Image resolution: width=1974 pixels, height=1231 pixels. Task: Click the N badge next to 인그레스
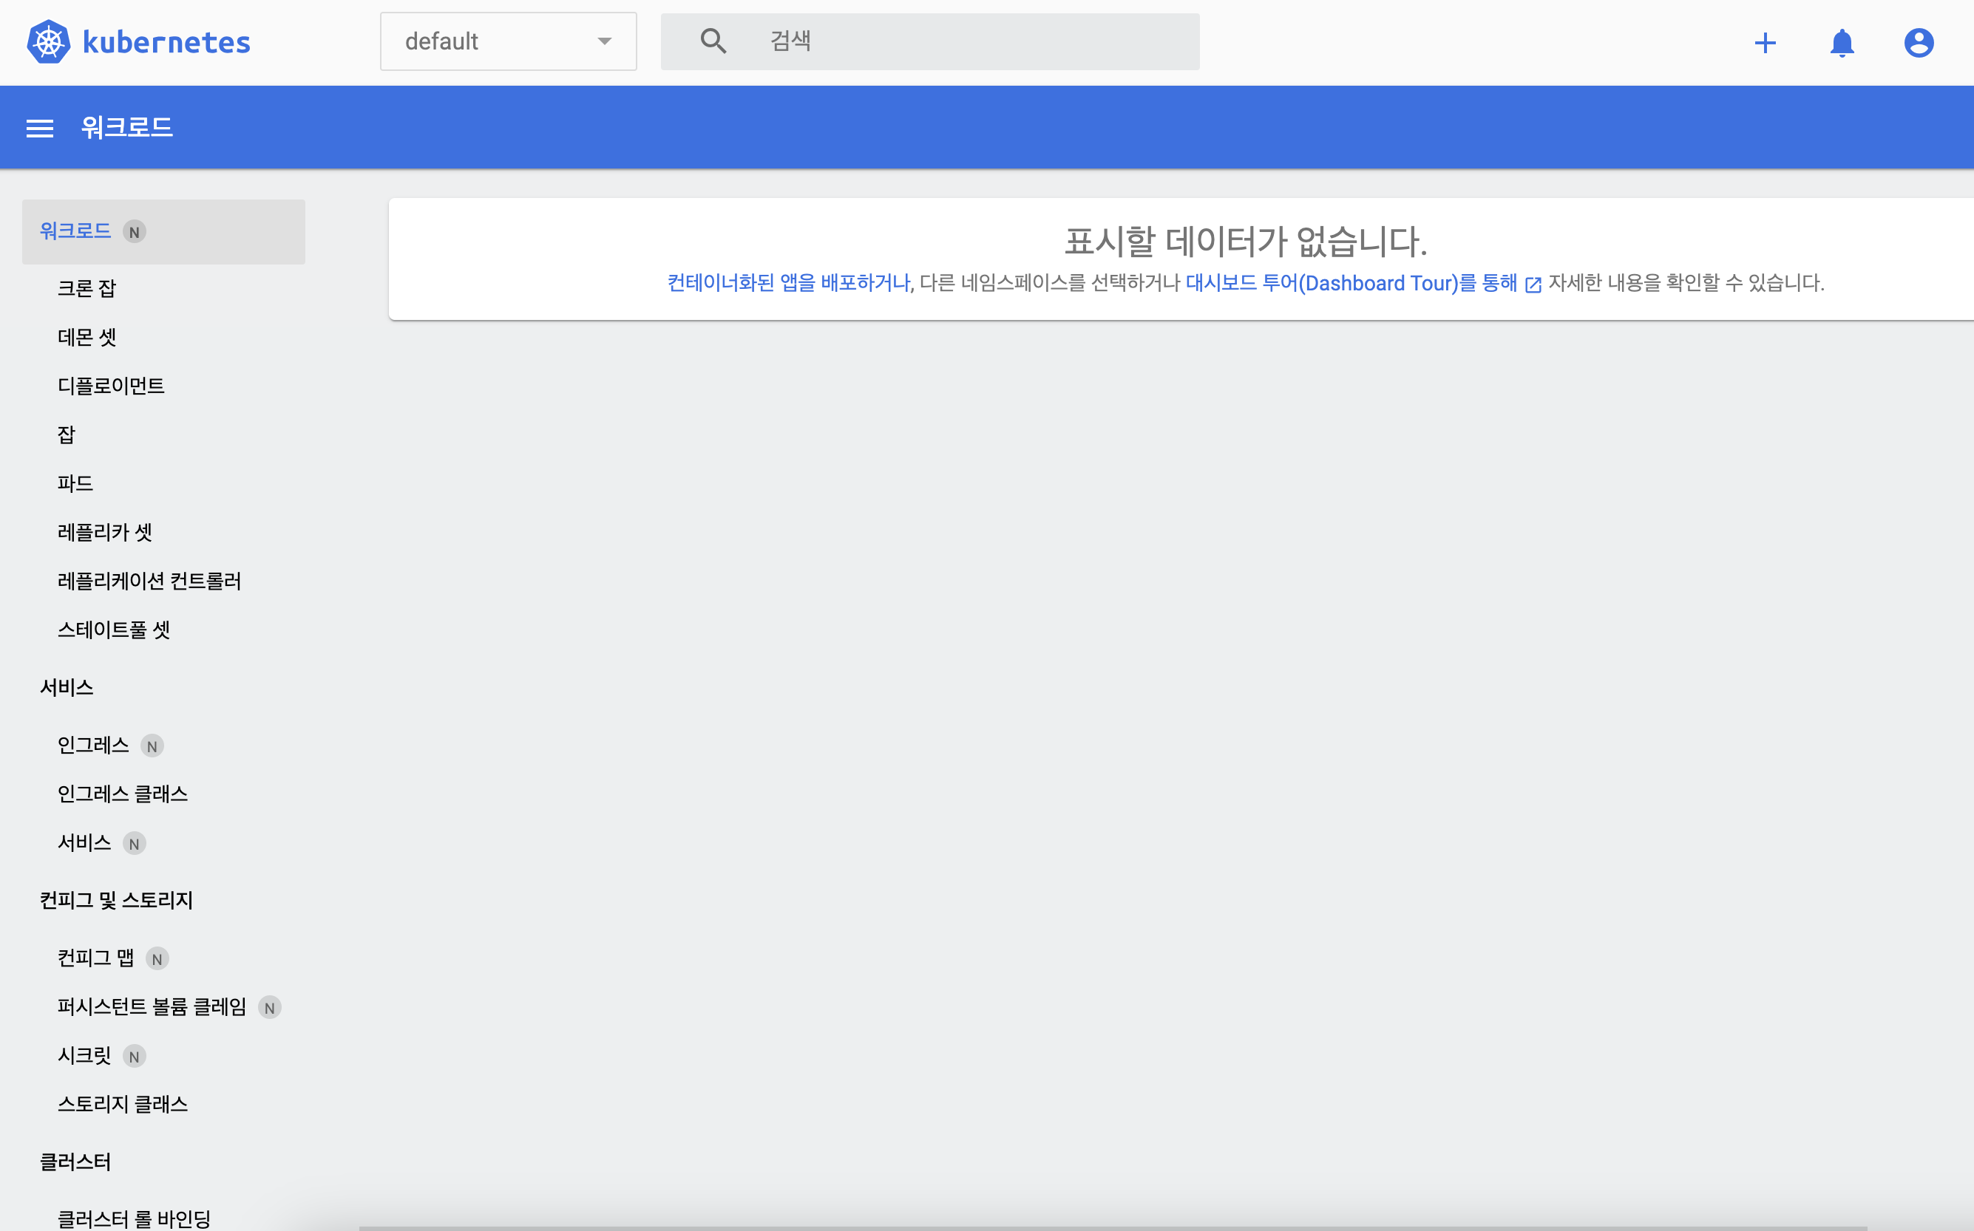[x=152, y=746]
